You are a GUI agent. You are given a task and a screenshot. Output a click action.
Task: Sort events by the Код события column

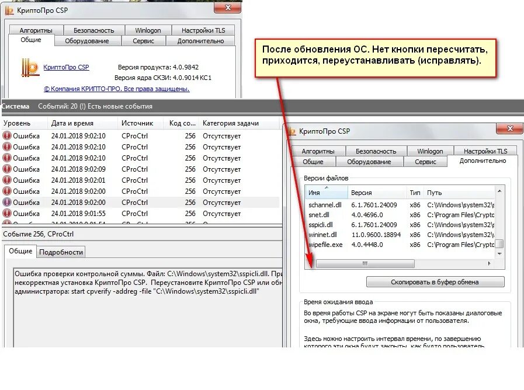[182, 123]
